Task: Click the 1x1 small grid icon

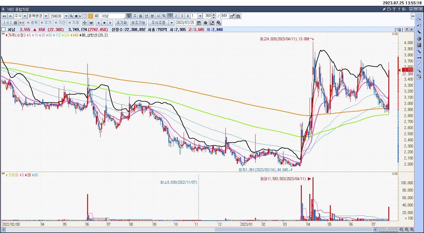Action: [x=21, y=23]
